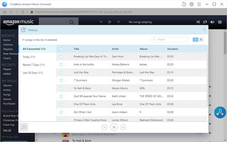Click the Amazon Music page scrollbar

225,43
